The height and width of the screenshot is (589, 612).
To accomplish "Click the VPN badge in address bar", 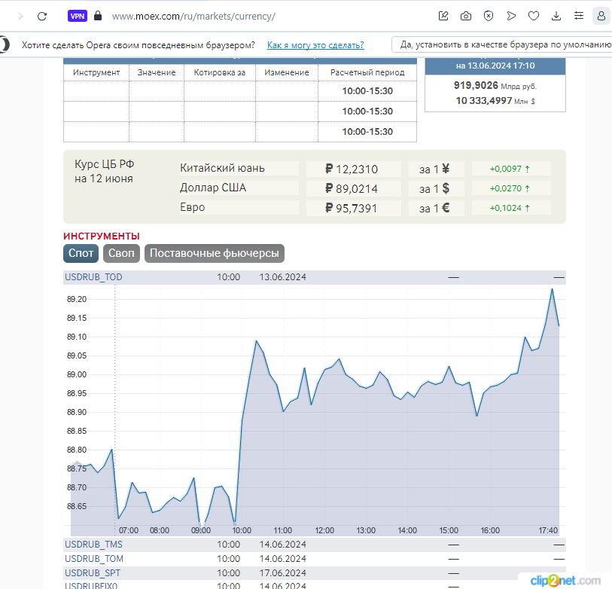I will (77, 16).
